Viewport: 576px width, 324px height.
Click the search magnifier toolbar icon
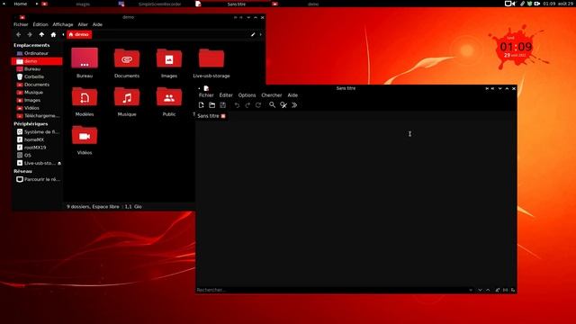point(272,105)
